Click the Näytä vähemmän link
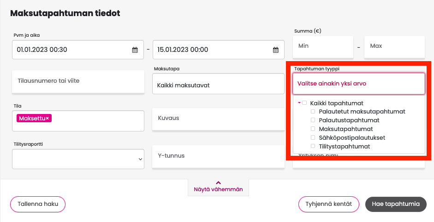 click(219, 189)
